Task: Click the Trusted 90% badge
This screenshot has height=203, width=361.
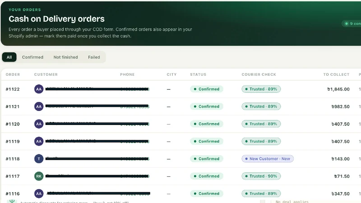Action: click(x=261, y=176)
